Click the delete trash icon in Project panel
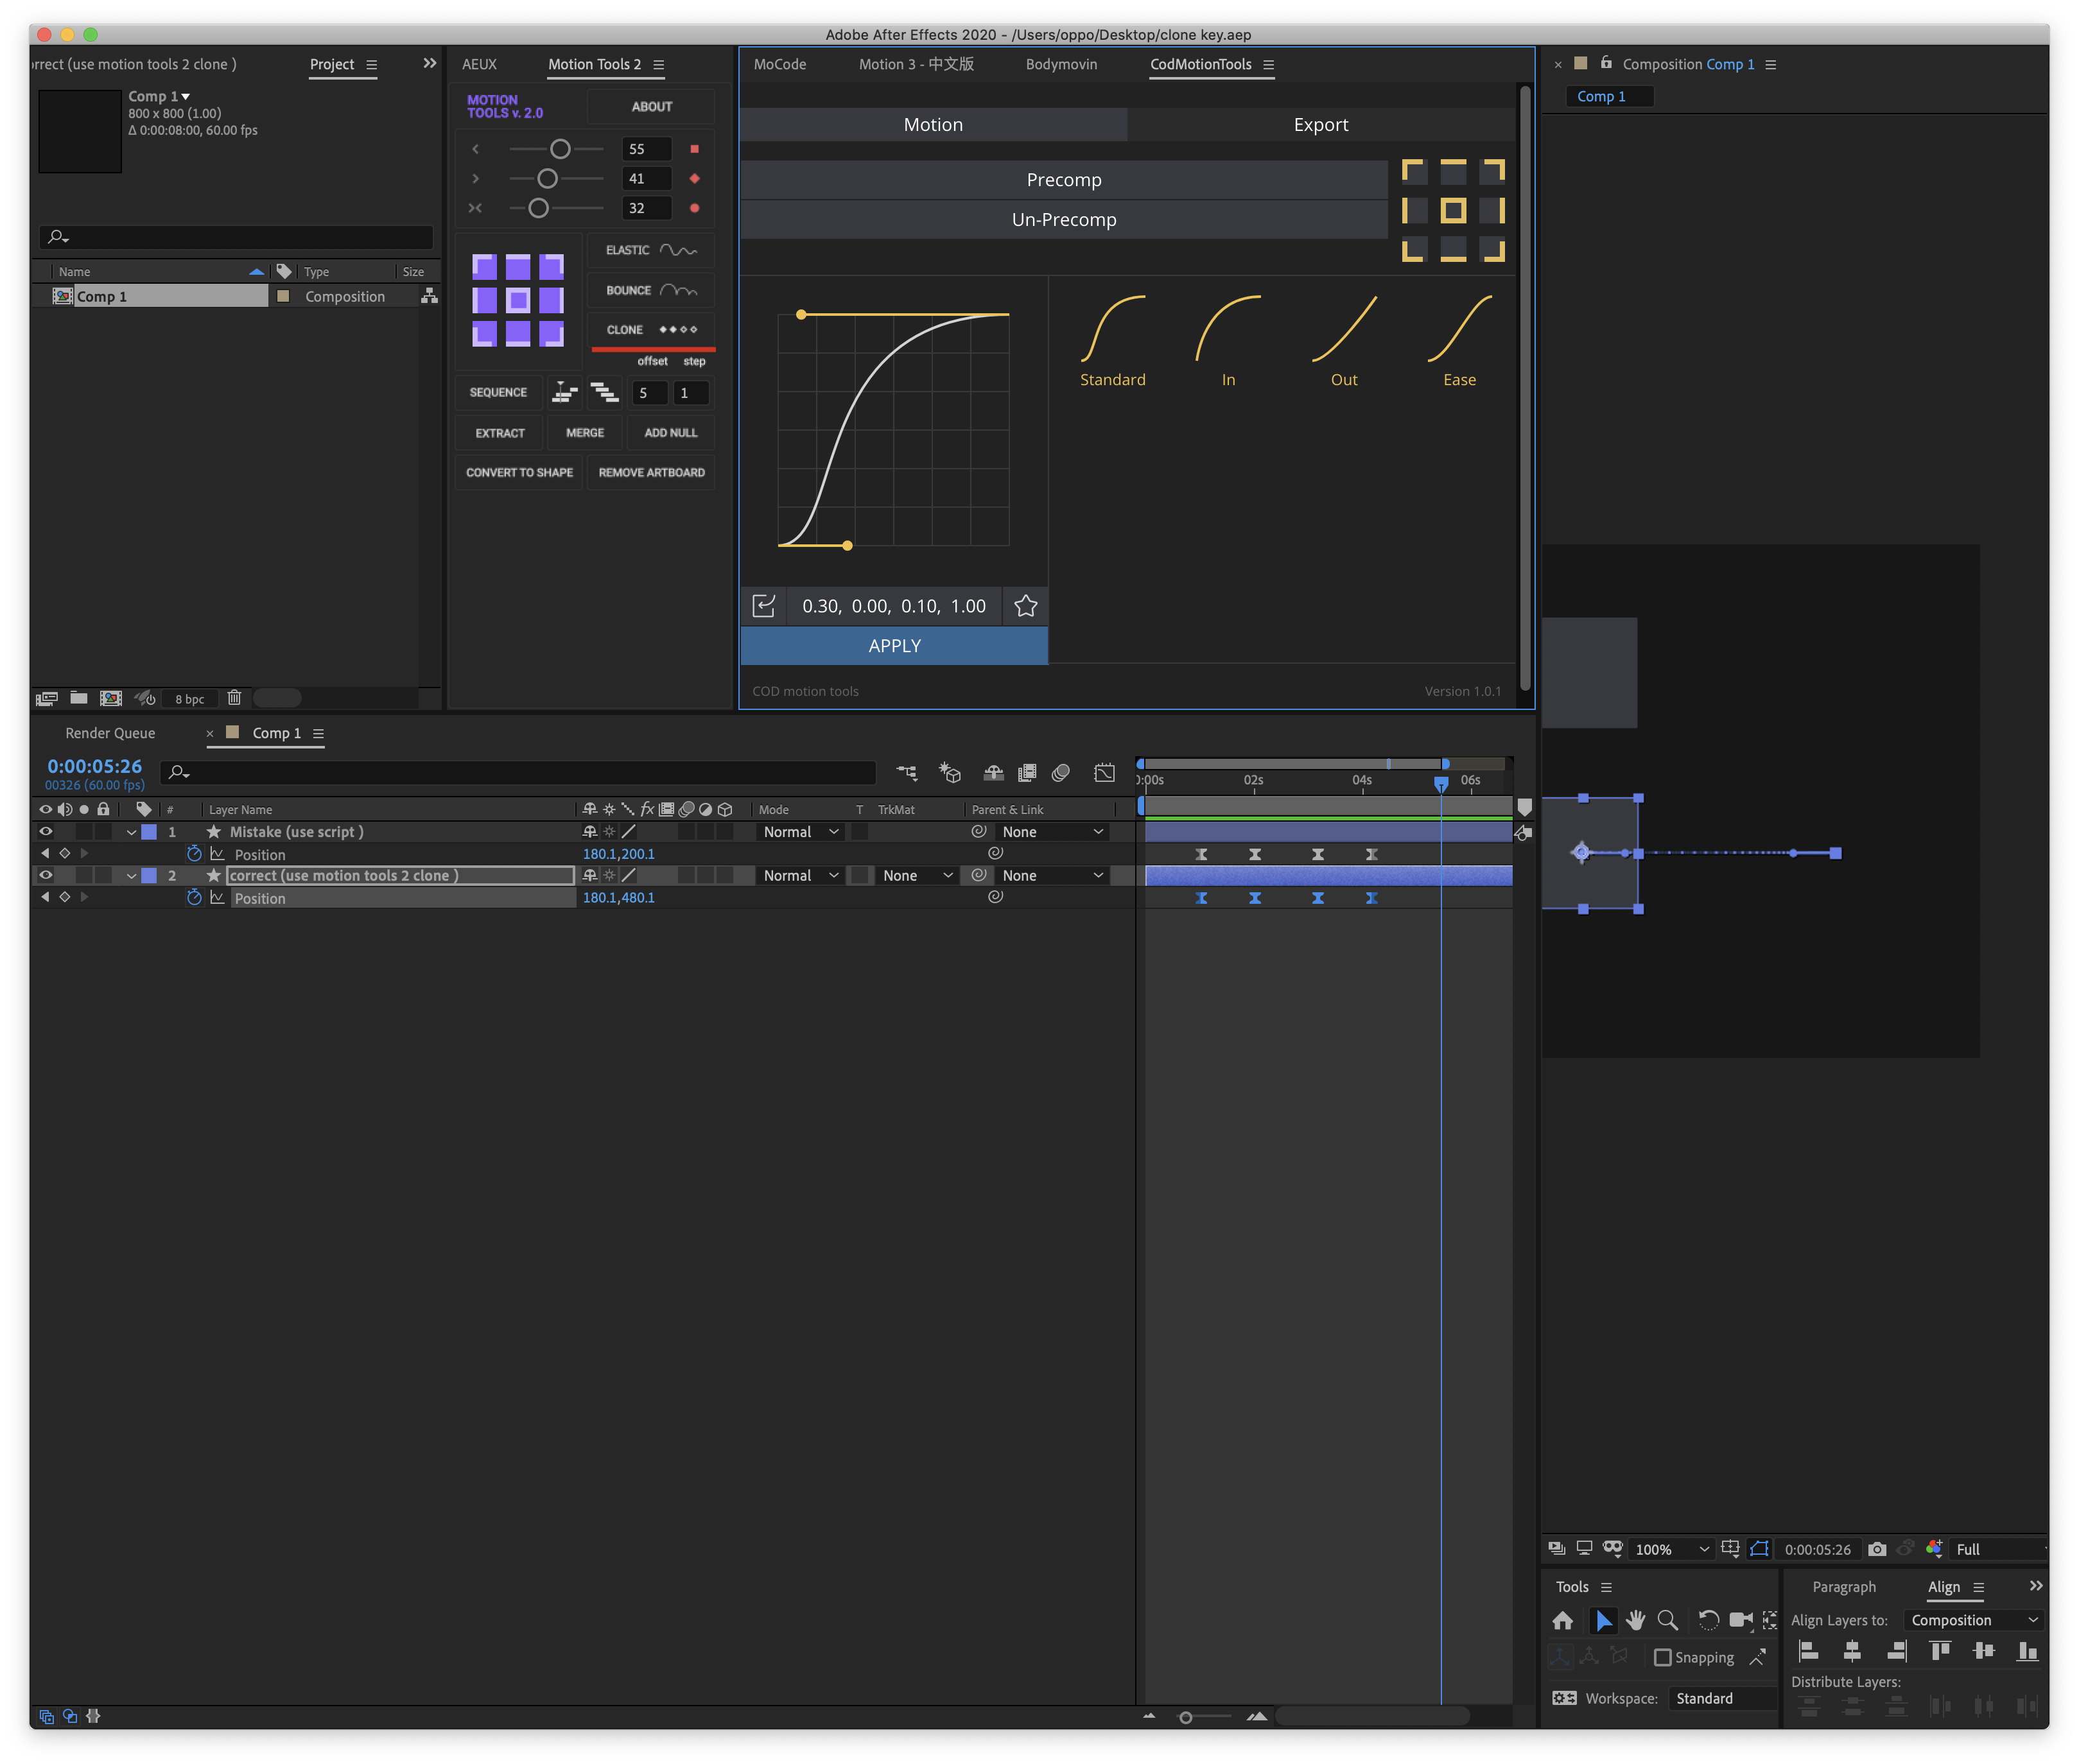Viewport: 2079px width, 1764px height. click(x=234, y=698)
